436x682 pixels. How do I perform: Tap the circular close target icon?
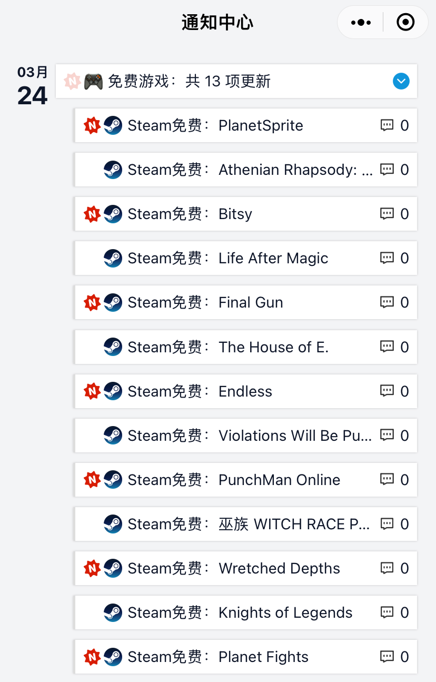coord(405,23)
